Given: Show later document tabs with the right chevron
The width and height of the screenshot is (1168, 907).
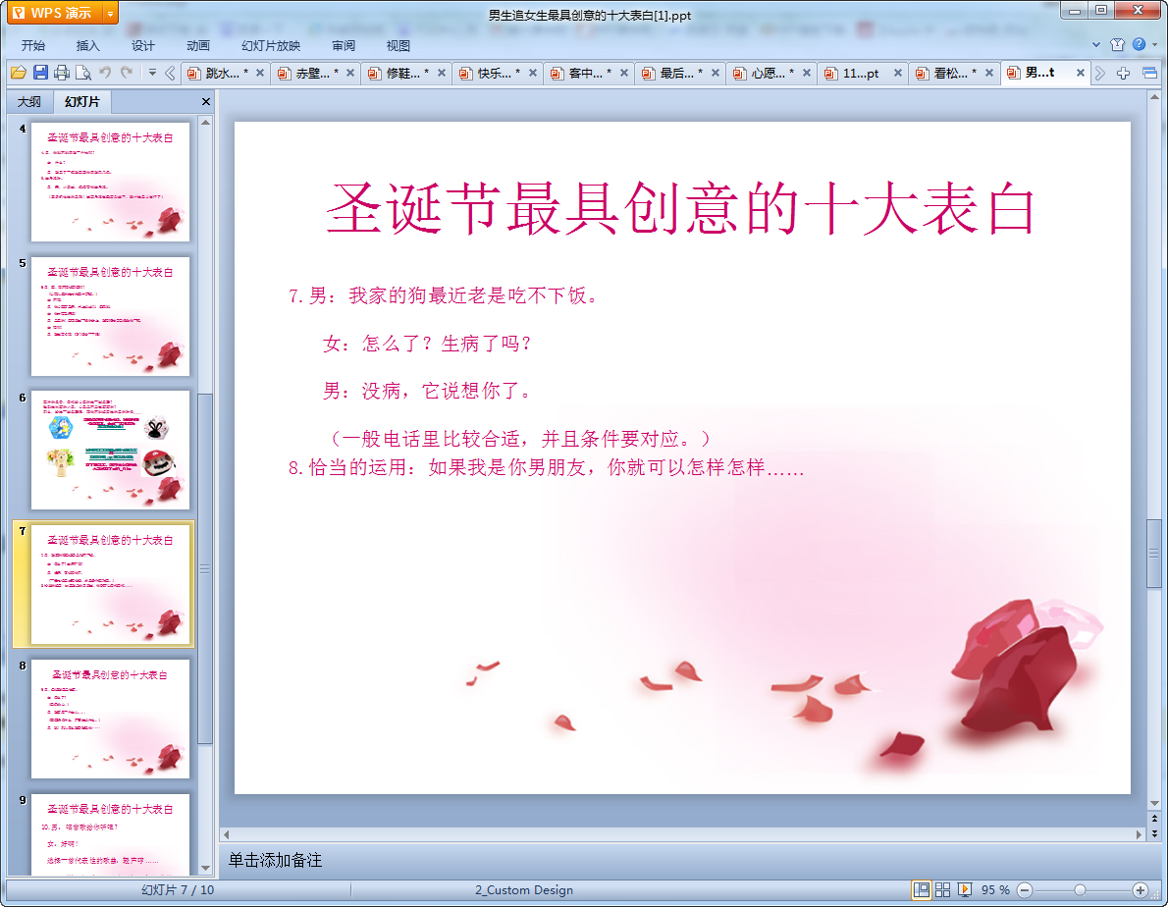Looking at the screenshot, I should point(1099,73).
